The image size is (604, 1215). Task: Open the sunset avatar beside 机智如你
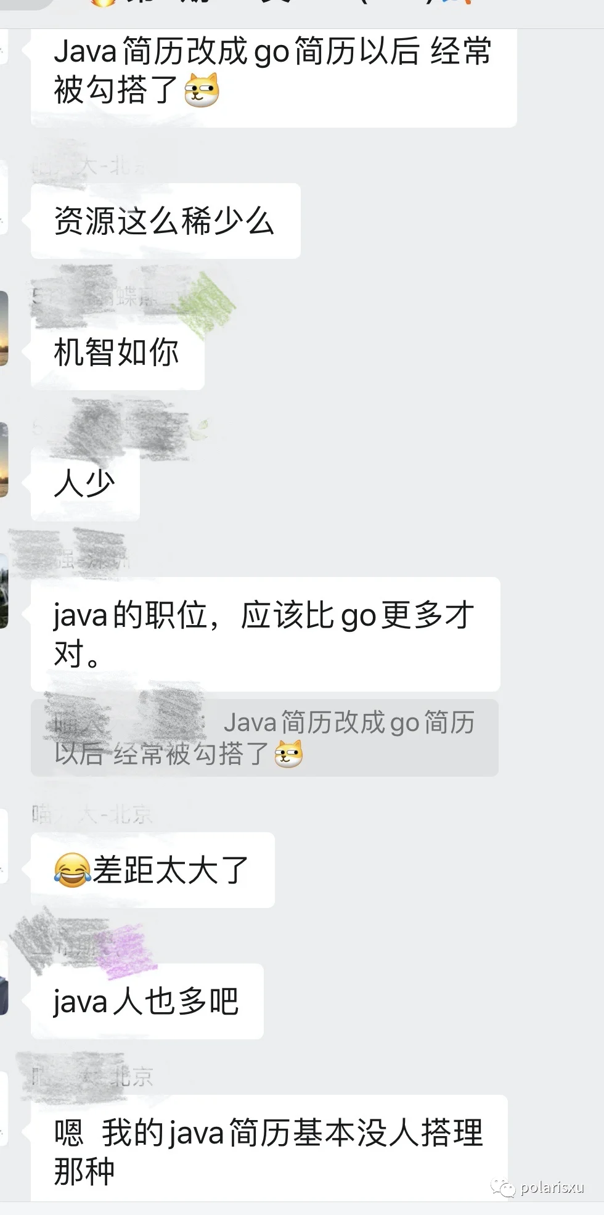4,329
